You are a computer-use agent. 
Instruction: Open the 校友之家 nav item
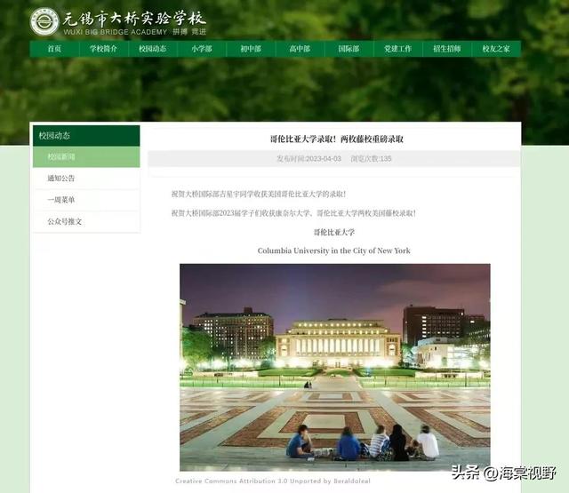496,49
